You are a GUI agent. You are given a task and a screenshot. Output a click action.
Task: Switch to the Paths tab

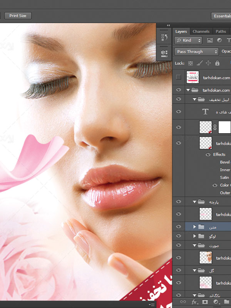pos(221,32)
